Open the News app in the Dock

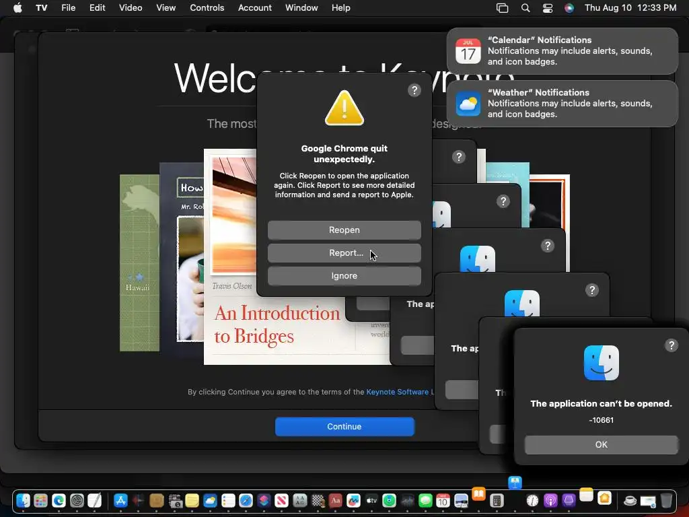click(x=282, y=500)
